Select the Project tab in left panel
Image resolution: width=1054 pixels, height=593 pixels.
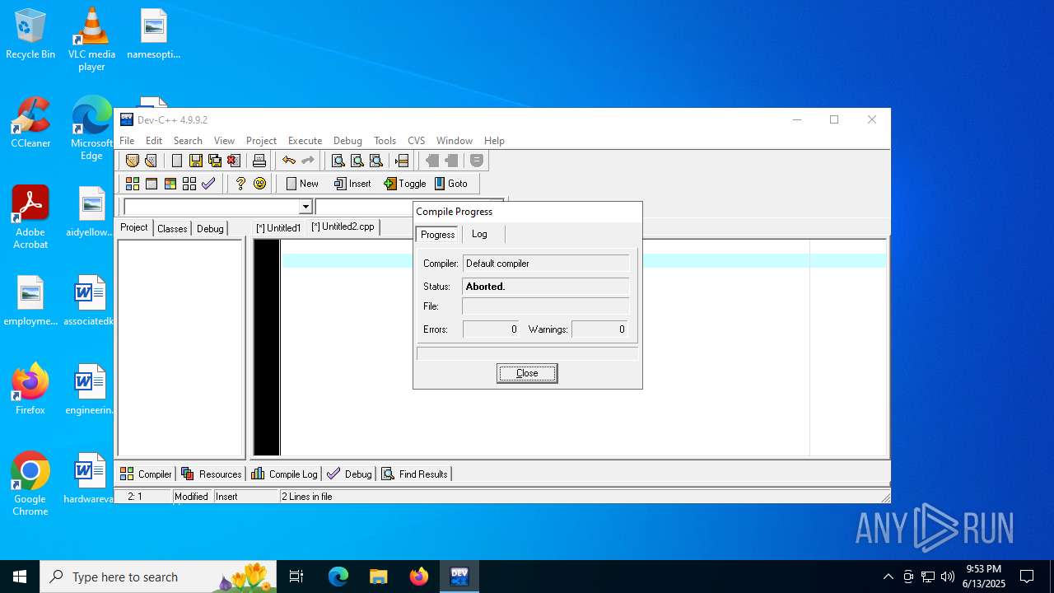(133, 227)
